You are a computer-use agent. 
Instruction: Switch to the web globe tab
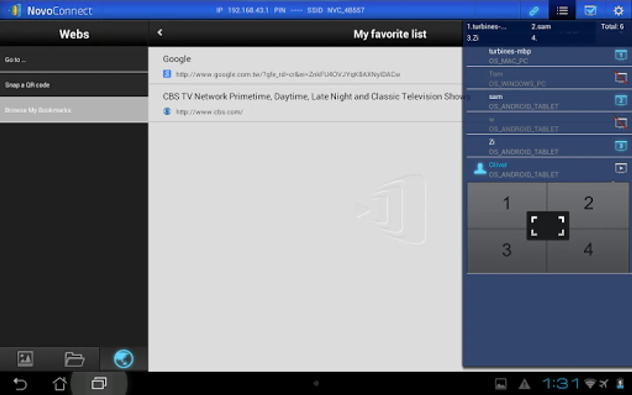(x=124, y=359)
